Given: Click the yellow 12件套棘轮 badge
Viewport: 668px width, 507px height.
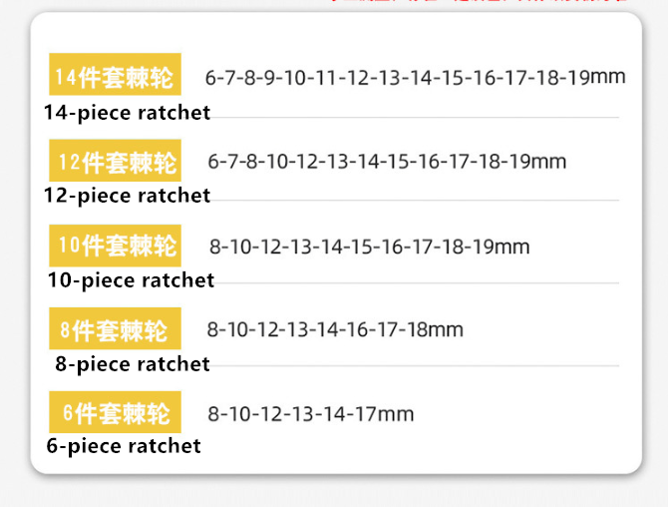Looking at the screenshot, I should coord(115,161).
